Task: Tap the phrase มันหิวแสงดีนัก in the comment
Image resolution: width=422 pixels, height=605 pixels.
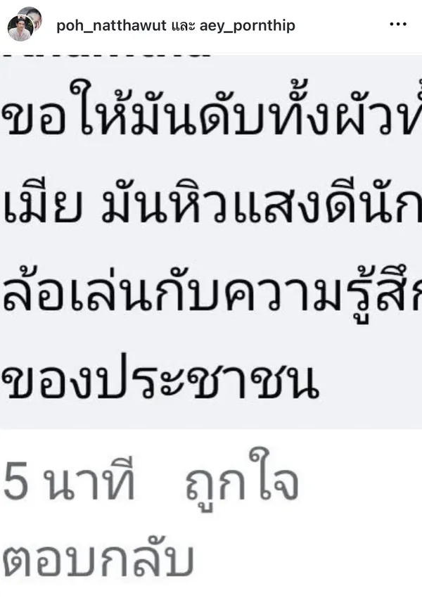Action: [x=262, y=205]
